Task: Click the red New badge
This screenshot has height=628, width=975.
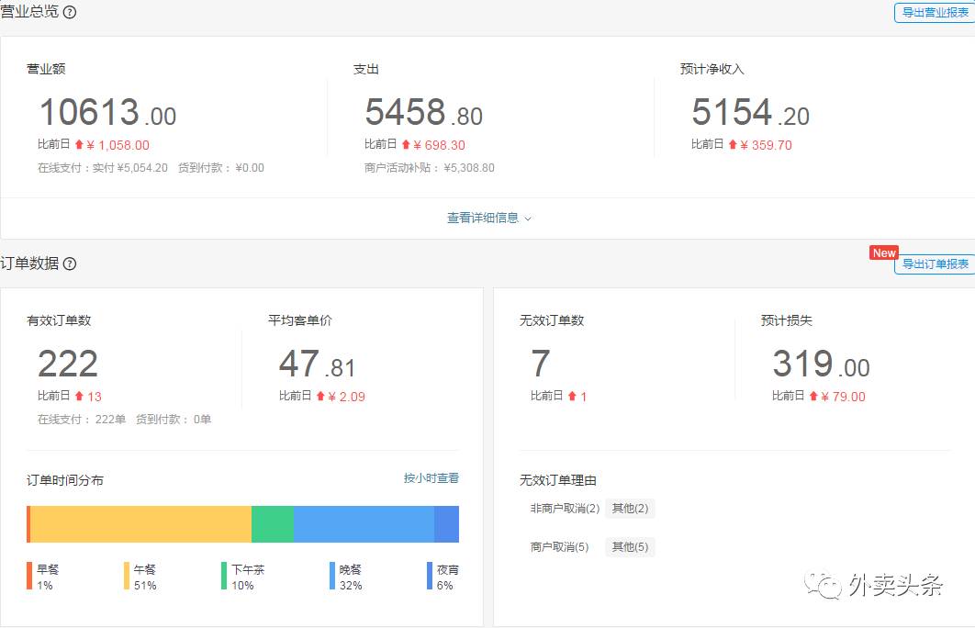Action: coord(883,252)
